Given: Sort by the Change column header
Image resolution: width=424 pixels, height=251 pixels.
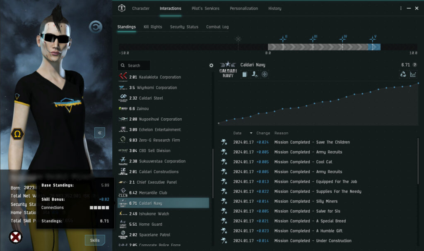Looking at the screenshot, I should pos(263,133).
